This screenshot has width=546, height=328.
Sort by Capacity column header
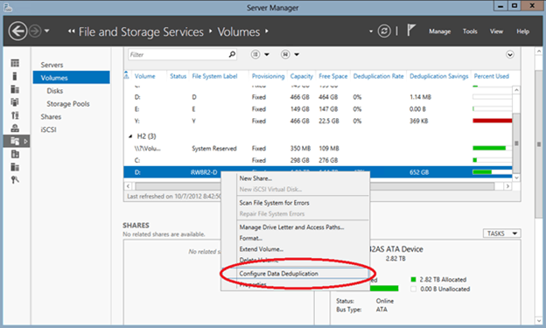pos(302,76)
